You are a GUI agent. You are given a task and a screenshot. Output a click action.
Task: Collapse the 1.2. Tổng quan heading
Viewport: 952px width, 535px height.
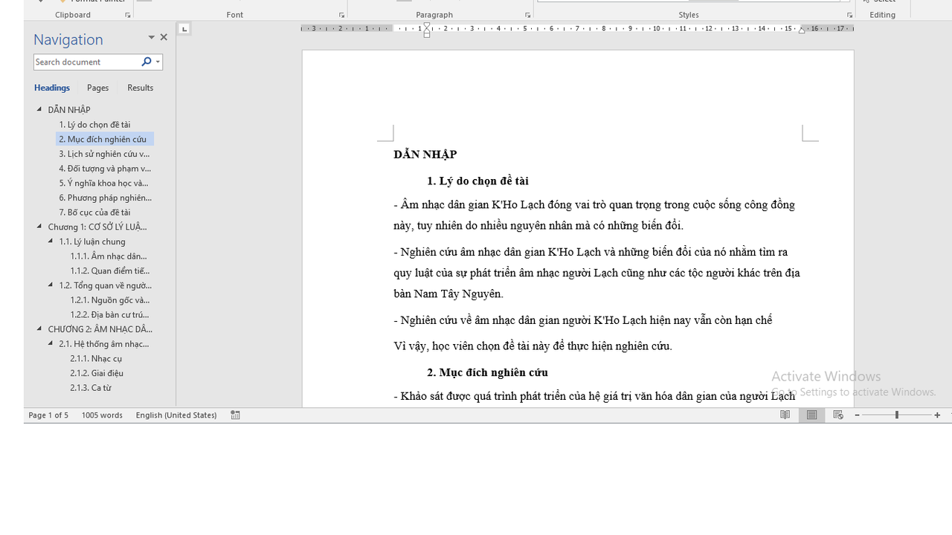(51, 285)
